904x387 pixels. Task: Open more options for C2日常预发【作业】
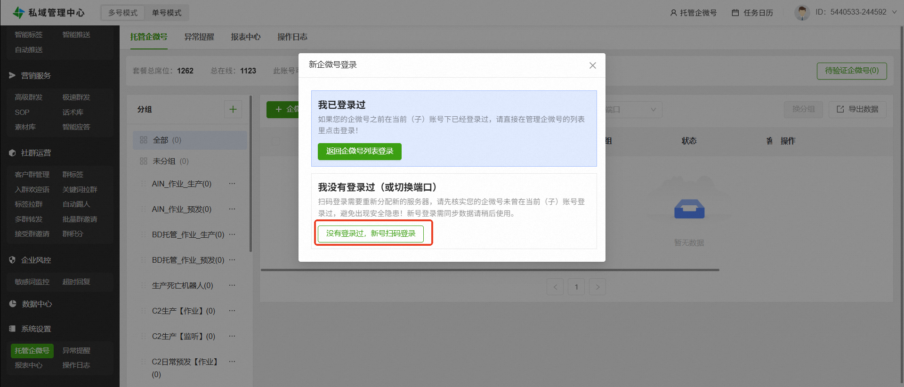pos(232,362)
